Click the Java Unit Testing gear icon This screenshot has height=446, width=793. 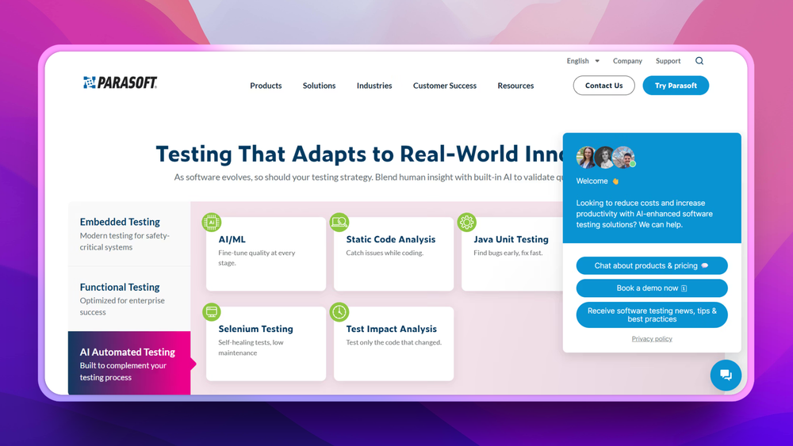[x=467, y=223]
